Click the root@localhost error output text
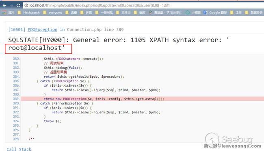264x151 pixels. (37, 48)
